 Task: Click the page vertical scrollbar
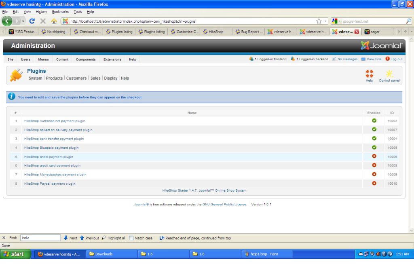[x=411, y=135]
